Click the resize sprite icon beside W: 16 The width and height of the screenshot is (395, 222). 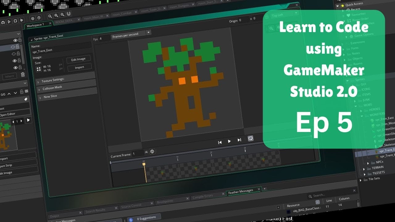[39, 69]
